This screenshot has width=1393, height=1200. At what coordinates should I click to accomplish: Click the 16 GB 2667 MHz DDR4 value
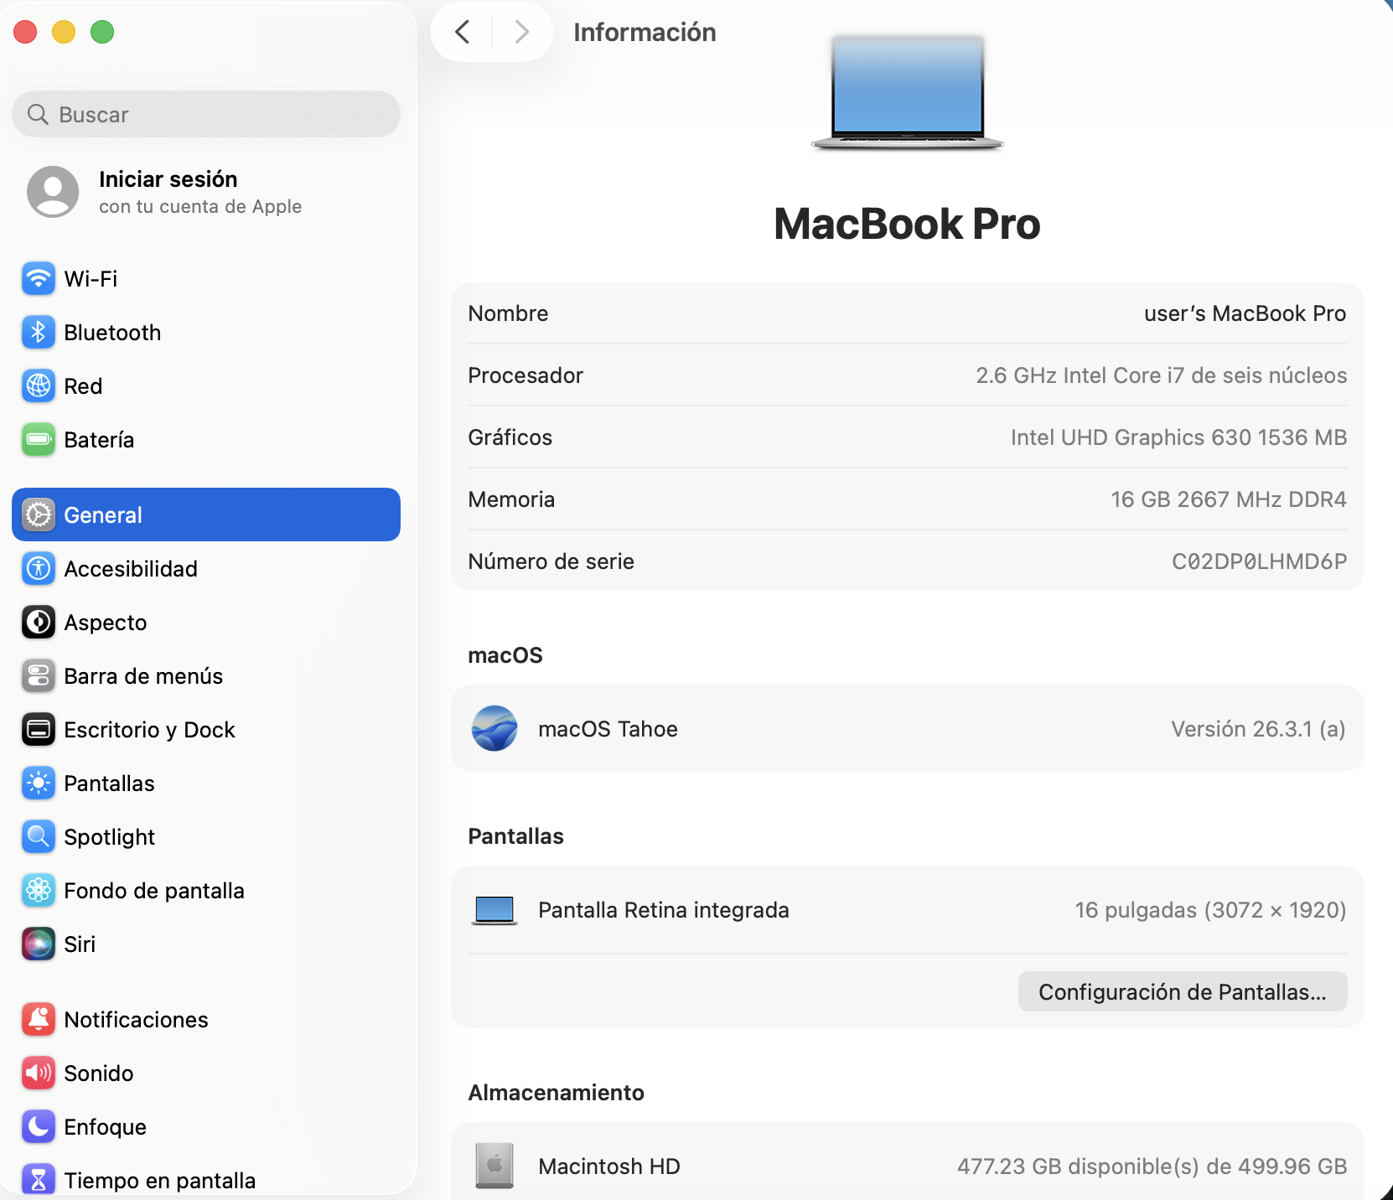tap(1229, 499)
